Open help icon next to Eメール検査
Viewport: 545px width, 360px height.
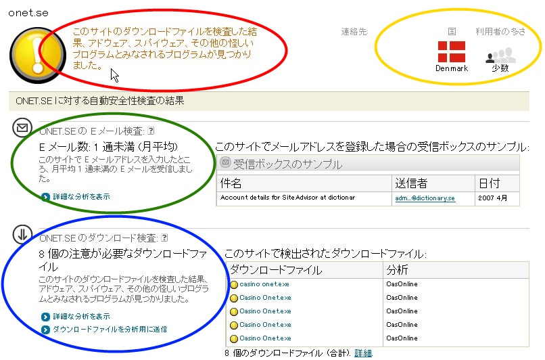[x=151, y=131]
